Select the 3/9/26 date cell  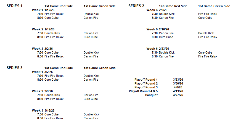(x=49, y=91)
